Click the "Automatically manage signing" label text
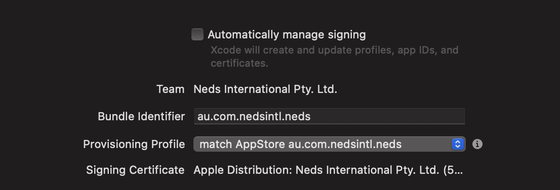This screenshot has height=190, width=560. 287,34
